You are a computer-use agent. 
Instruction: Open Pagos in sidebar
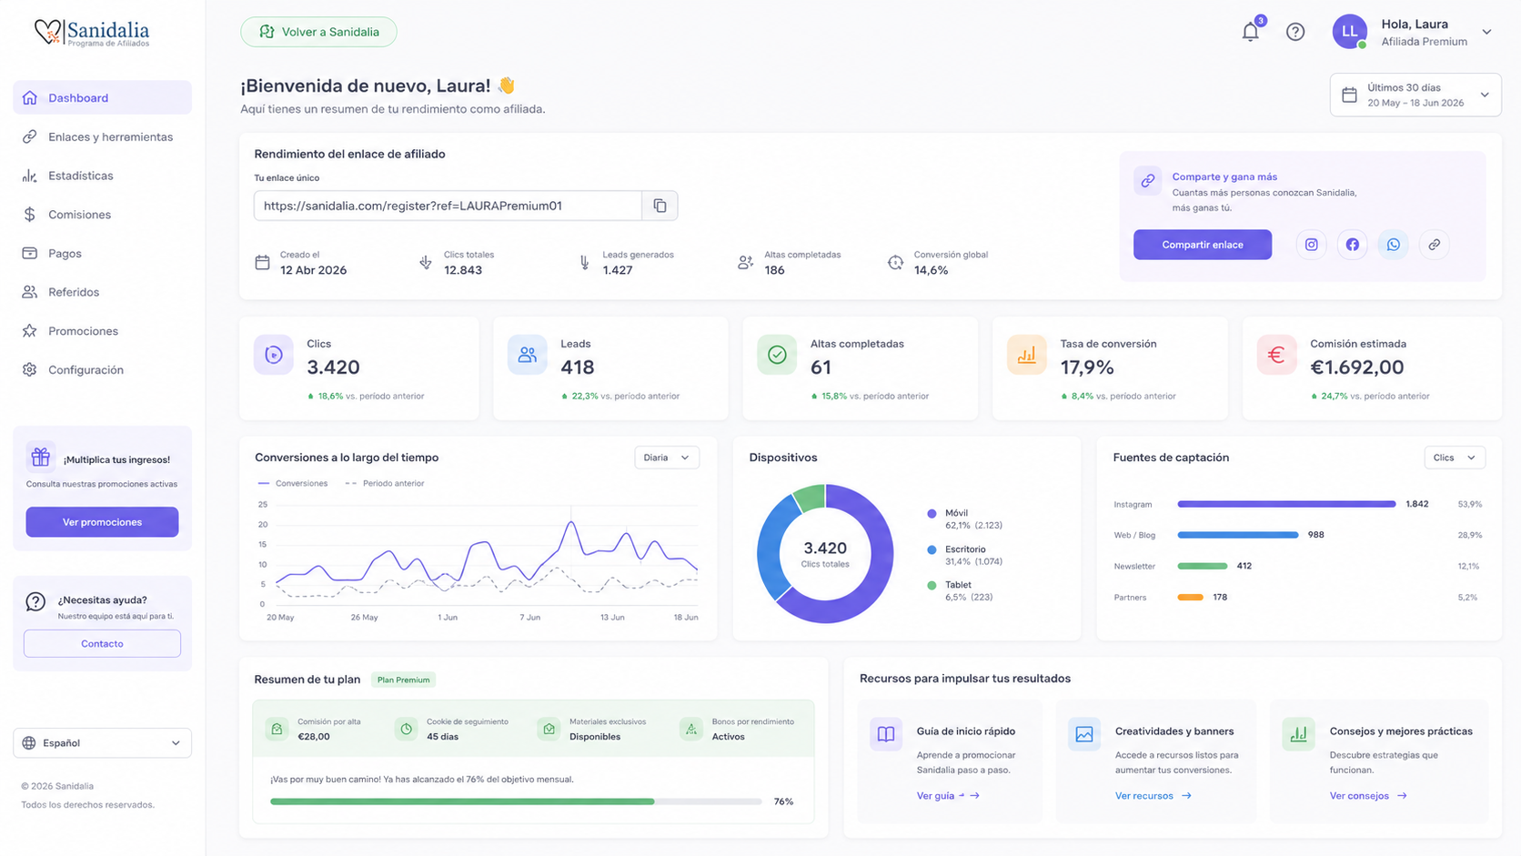[x=102, y=253]
